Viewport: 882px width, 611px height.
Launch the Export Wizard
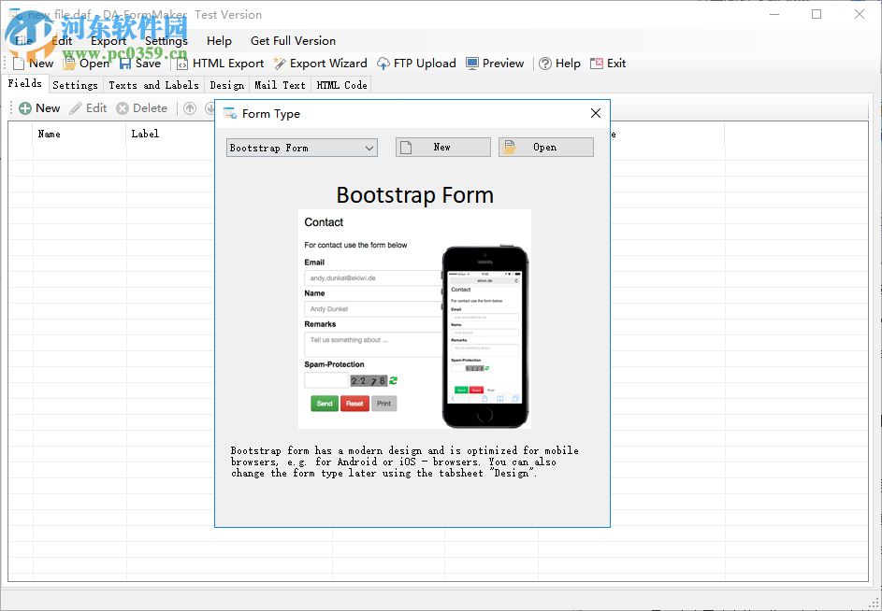pos(320,63)
